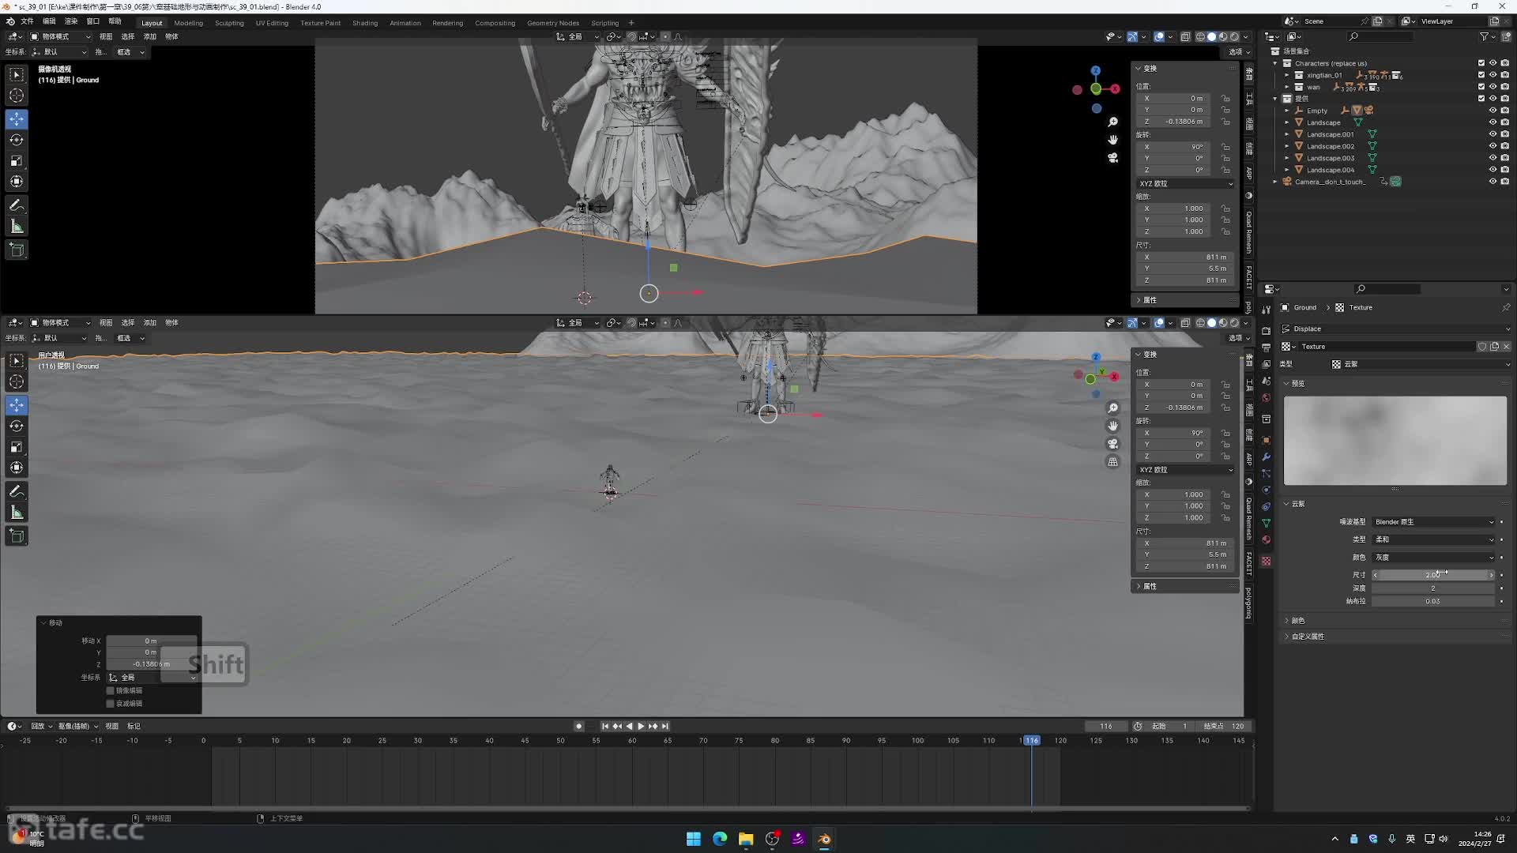Enable the 衰减编辑 checkbox in Move panel
This screenshot has height=853, width=1517.
point(111,704)
